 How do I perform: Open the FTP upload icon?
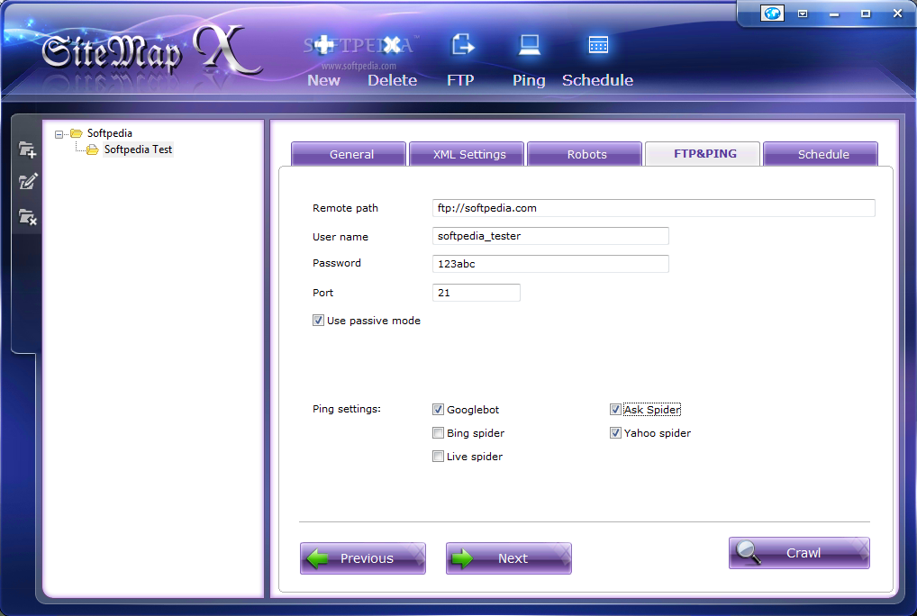point(462,44)
